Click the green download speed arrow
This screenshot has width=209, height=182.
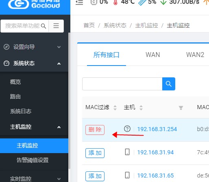pos(163,2)
